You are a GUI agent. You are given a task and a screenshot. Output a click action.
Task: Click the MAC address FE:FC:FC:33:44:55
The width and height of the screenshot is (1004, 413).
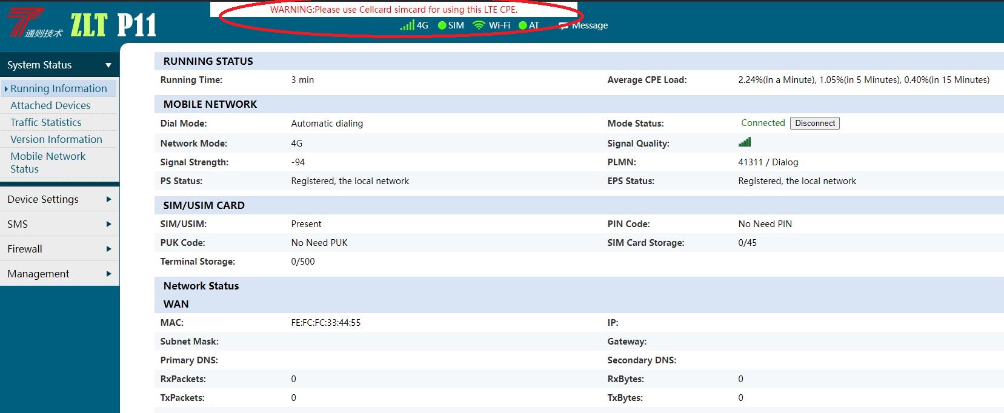[325, 323]
